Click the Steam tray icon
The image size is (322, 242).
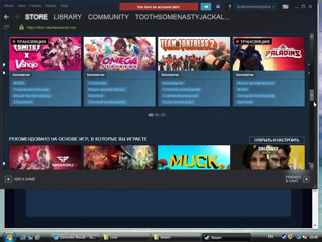coord(284,237)
